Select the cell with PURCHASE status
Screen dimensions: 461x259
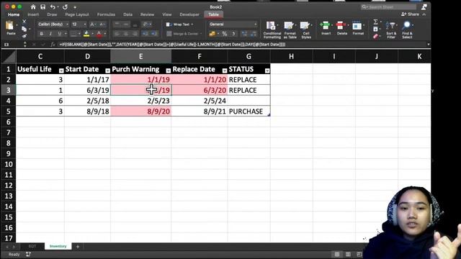click(x=249, y=112)
